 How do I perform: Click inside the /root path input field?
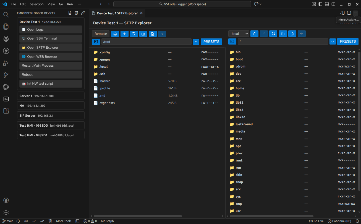(x=147, y=41)
